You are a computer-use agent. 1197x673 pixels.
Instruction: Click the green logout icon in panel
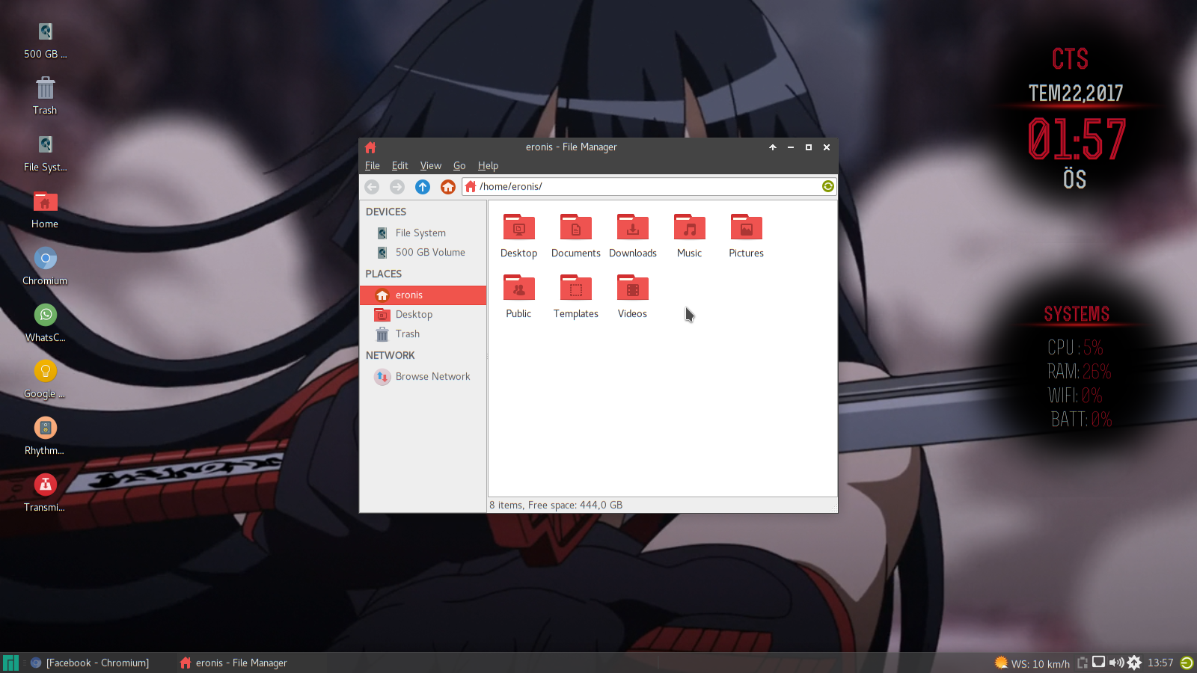click(1187, 663)
